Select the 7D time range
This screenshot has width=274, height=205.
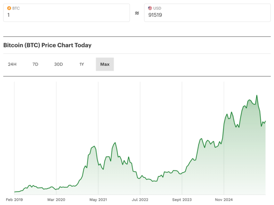(36, 64)
